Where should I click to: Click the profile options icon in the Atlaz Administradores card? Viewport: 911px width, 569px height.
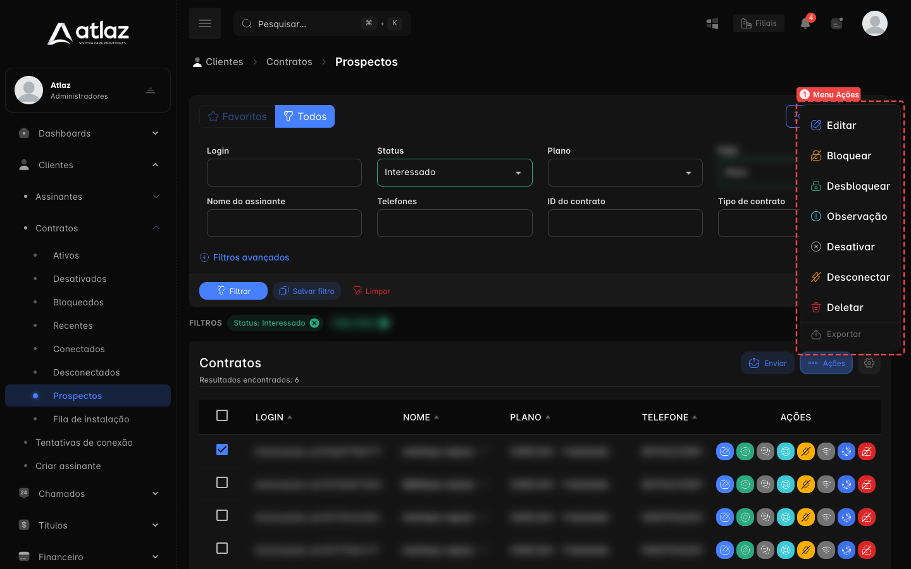tap(151, 90)
